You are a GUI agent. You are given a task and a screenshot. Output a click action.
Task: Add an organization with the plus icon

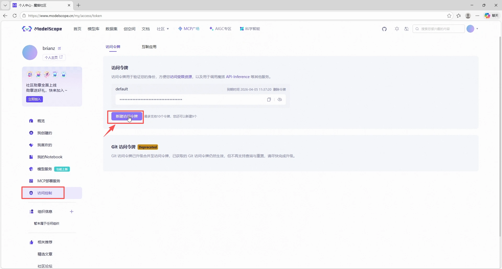click(x=72, y=212)
